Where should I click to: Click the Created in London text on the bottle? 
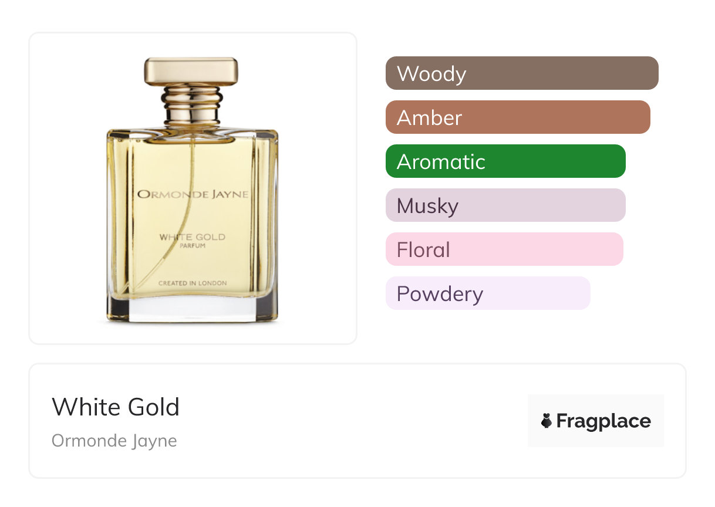click(192, 283)
